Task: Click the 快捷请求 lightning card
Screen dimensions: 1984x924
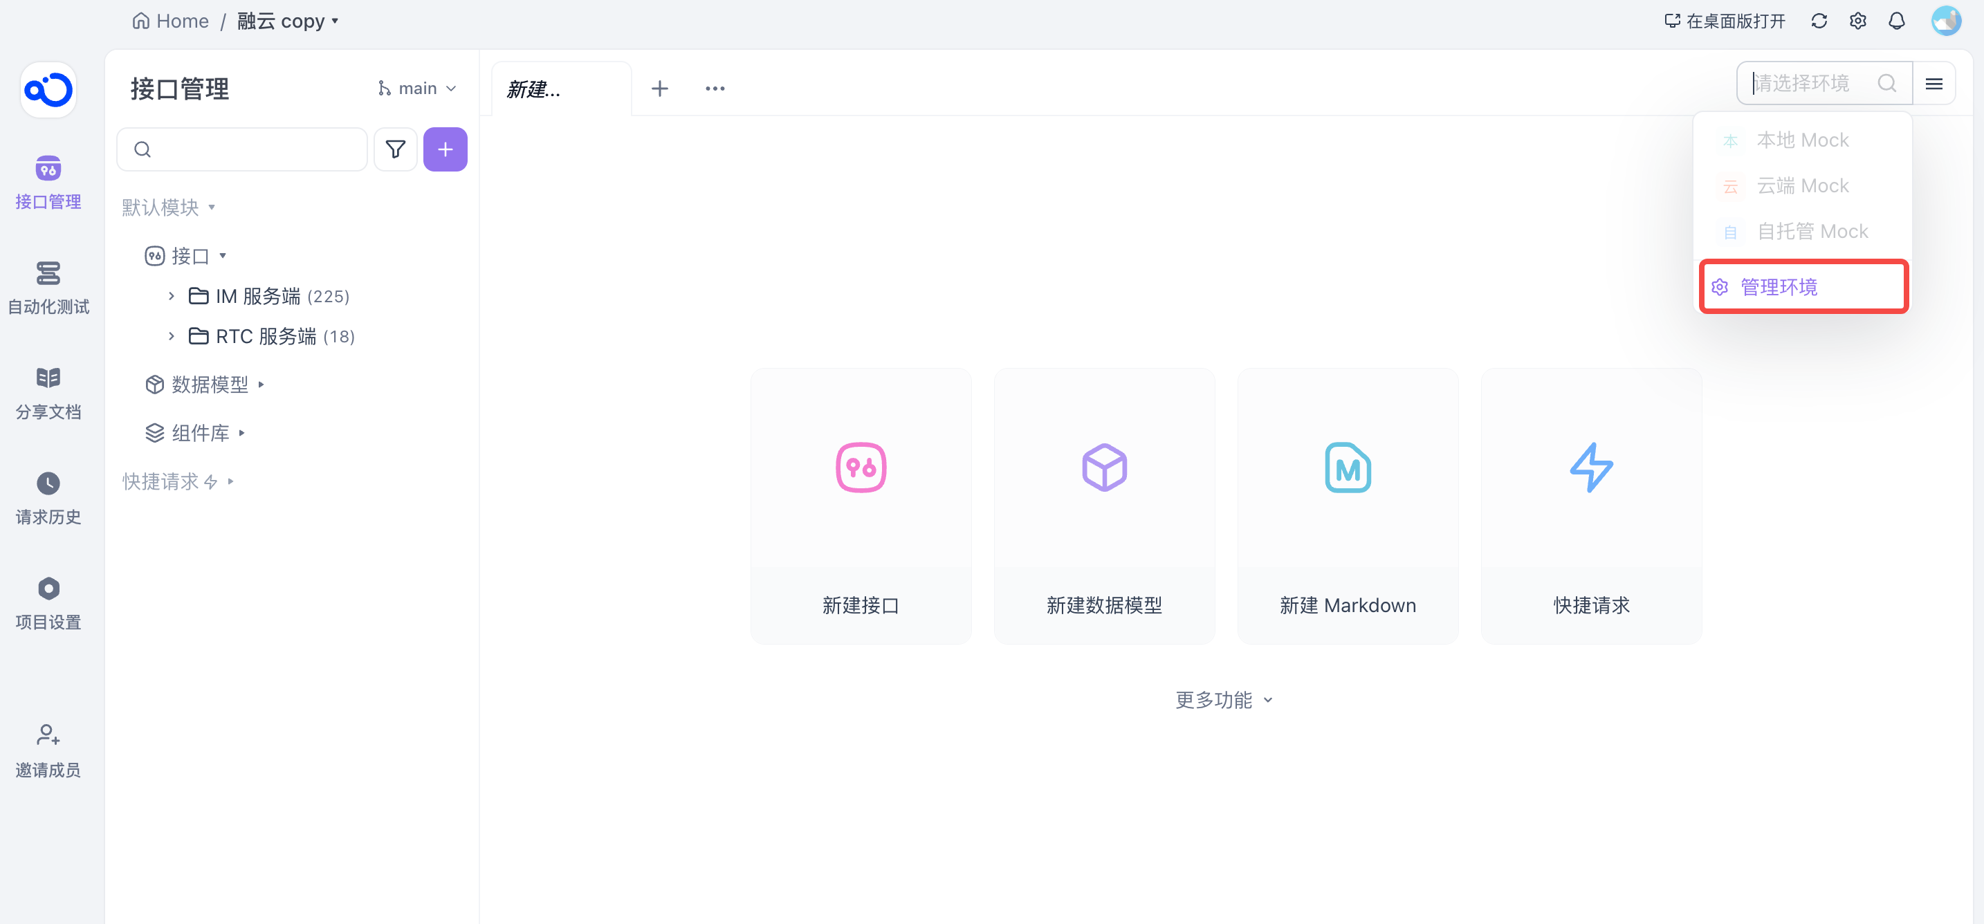Action: point(1591,506)
